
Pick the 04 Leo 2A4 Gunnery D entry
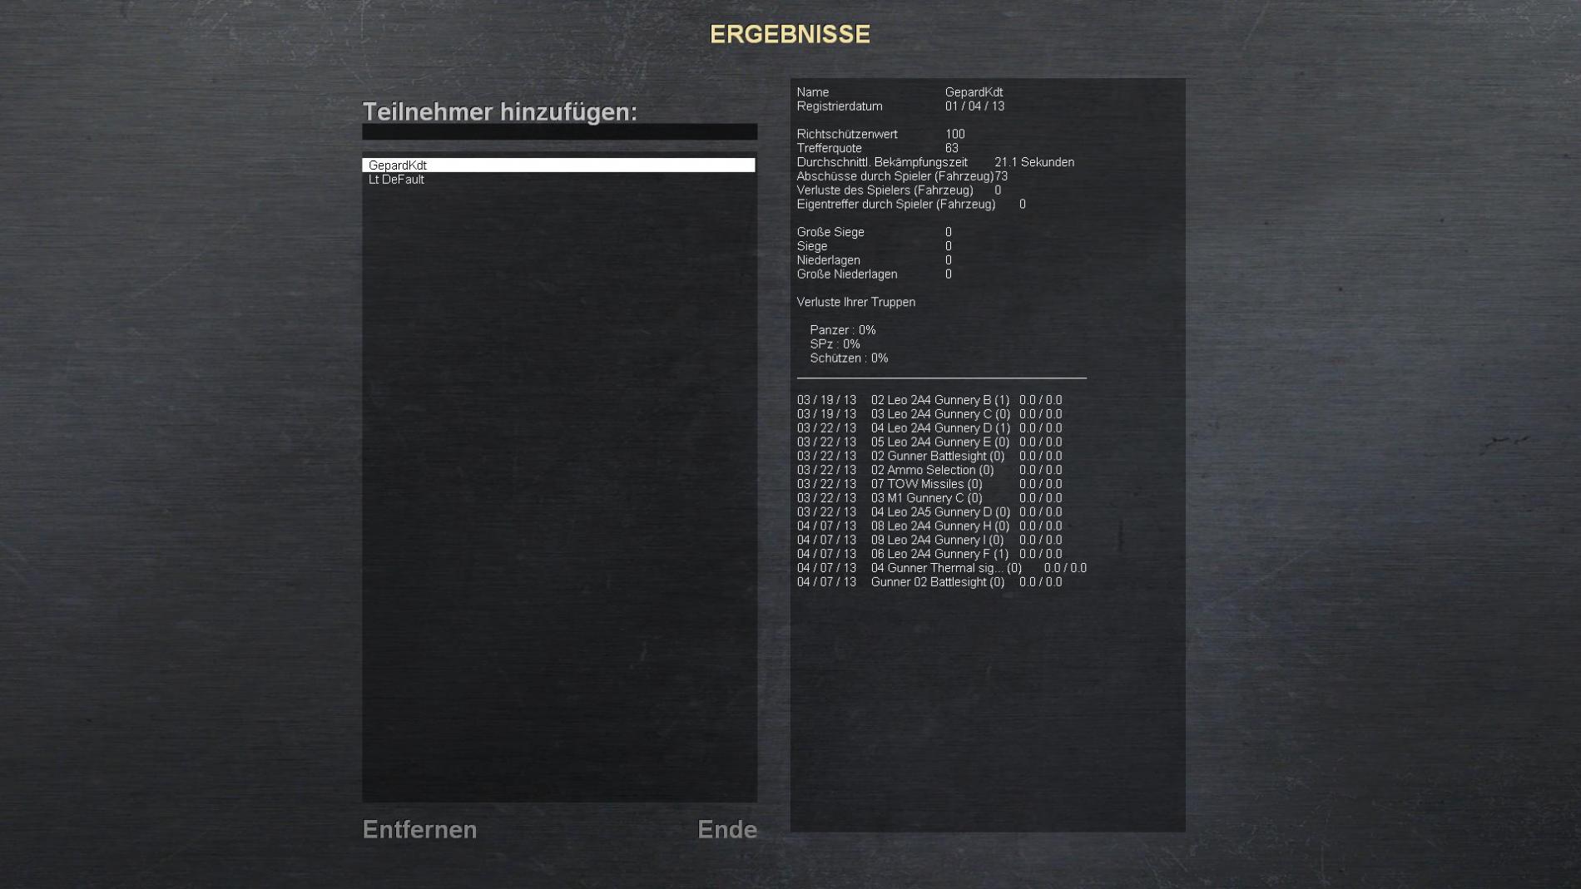click(939, 428)
